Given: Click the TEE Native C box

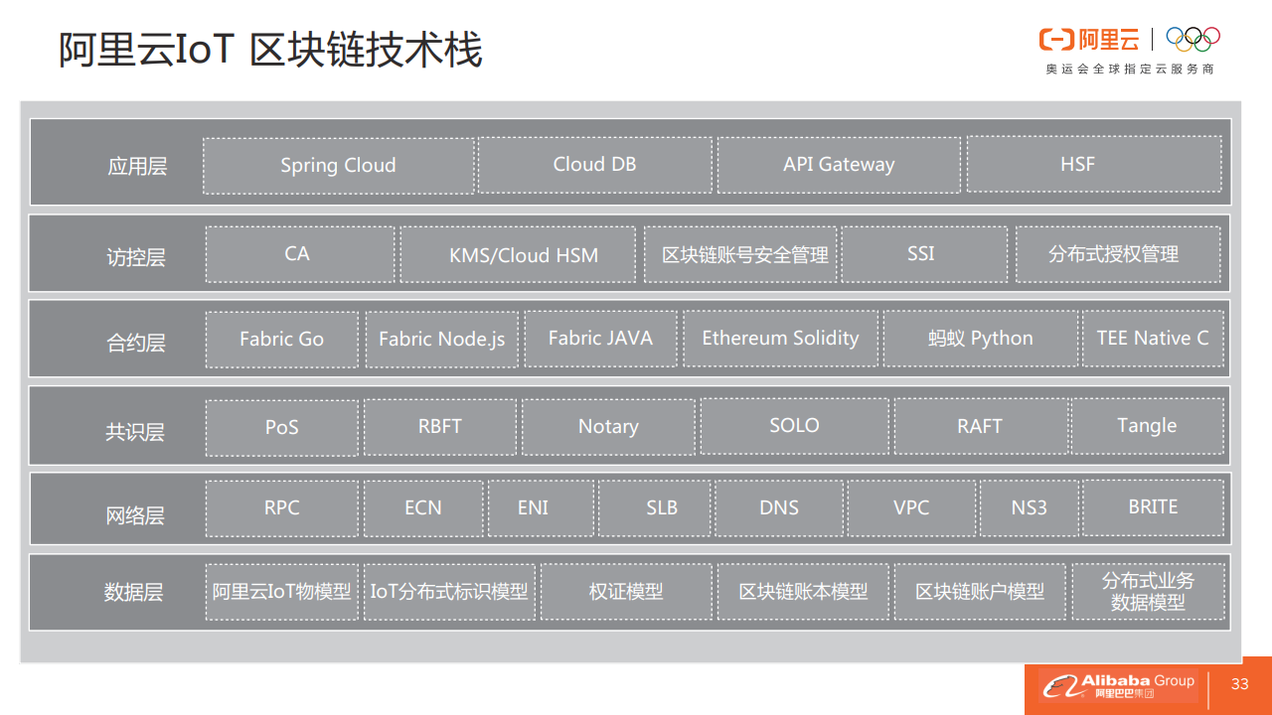Looking at the screenshot, I should pos(1153,340).
